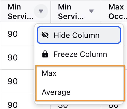Choose the Average aggregation option
This screenshot has height=109, width=127.
coord(56,92)
